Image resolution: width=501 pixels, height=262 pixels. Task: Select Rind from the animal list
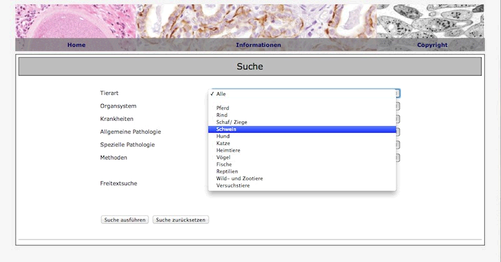pyautogui.click(x=223, y=115)
